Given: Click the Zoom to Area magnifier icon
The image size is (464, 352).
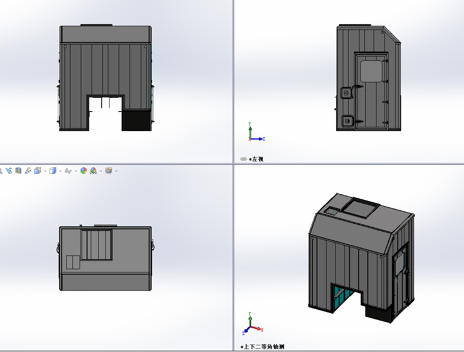Looking at the screenshot, I should 1,171.
